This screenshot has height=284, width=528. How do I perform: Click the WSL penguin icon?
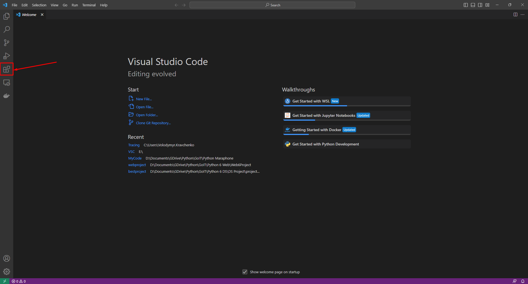coord(288,101)
